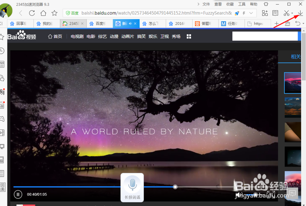Click the video progress bar handle
This screenshot has width=306, height=206.
coord(175,187)
